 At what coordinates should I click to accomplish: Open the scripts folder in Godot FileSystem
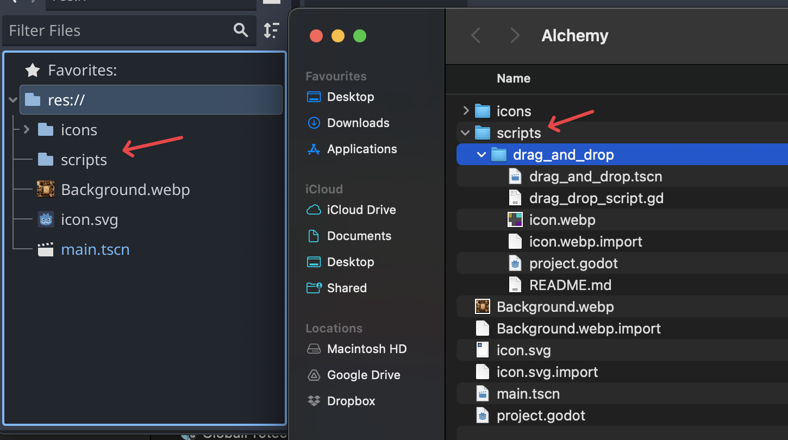pos(84,160)
